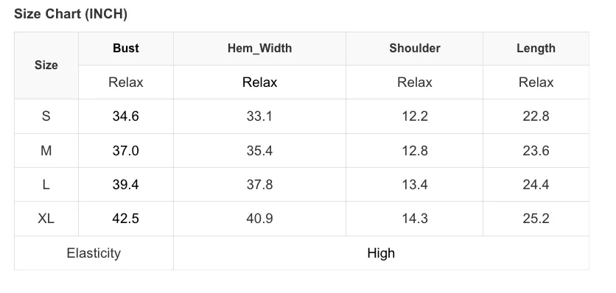Click the L size row label
This screenshot has width=616, height=293.
pyautogui.click(x=46, y=185)
